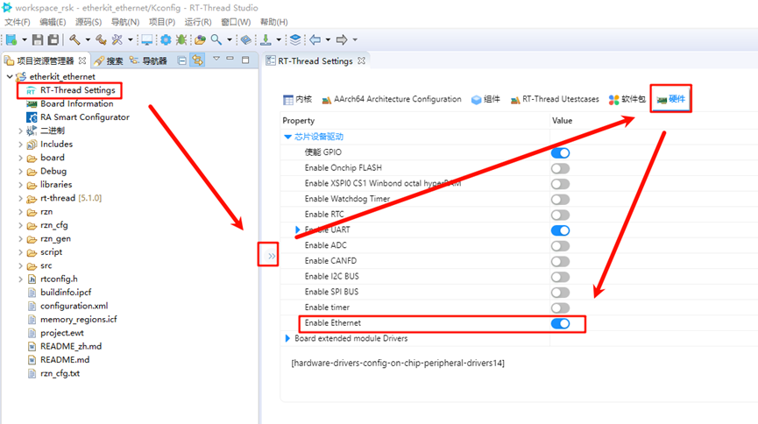Expand the rt-thread folder in project tree
Screen dimensions: 758x424
[21, 198]
